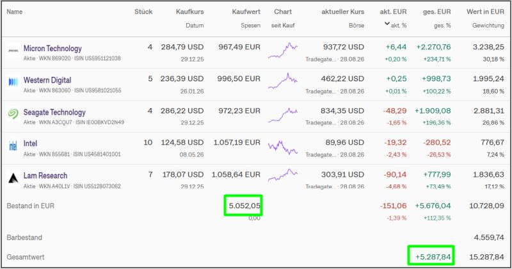Sort by the Kaufkurs column header
This screenshot has width=512, height=269.
click(x=189, y=12)
